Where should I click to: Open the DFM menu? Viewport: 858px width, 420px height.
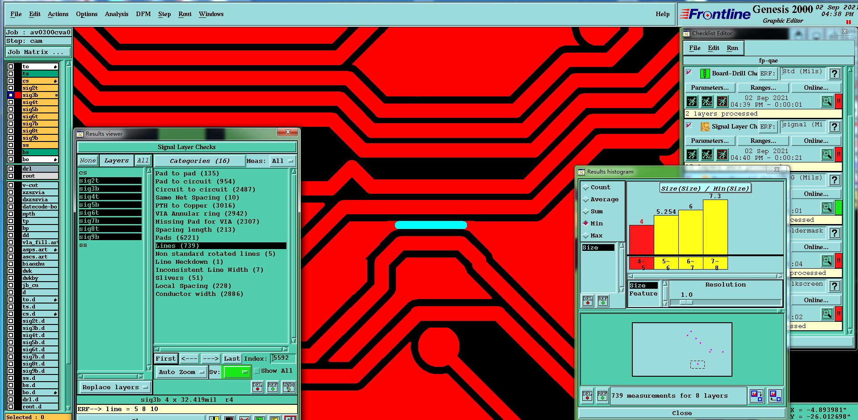[143, 14]
